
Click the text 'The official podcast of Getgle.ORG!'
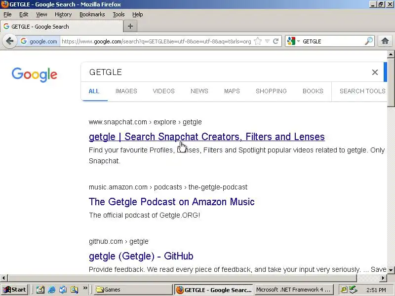(145, 216)
